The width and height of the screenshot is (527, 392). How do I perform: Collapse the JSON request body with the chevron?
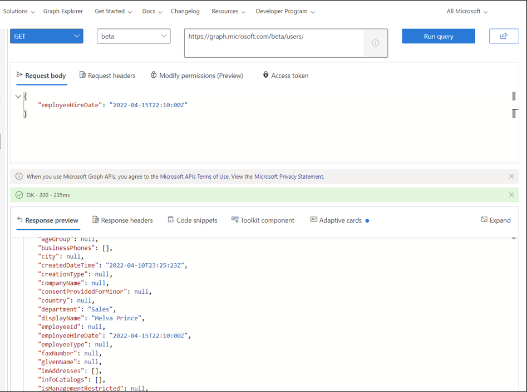(18, 97)
